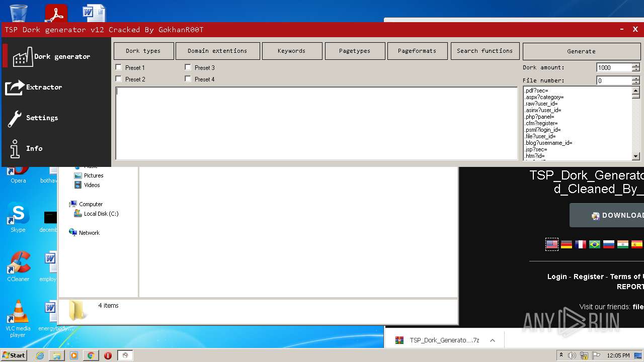This screenshot has width=644, height=362.
Task: Click the Pagetypes button
Action: [x=355, y=51]
